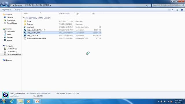Screen dimensions: 185x104
Task: Open the Videos library
Action: [x=9, y=40]
